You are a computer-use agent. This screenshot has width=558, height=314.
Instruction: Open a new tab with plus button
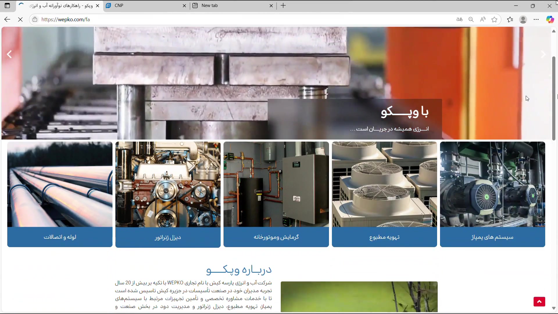pyautogui.click(x=283, y=6)
